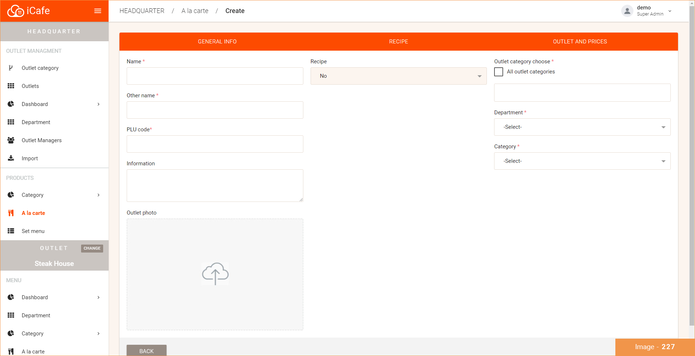Click the Category pie icon under Menu
695x356 pixels.
[11, 334]
